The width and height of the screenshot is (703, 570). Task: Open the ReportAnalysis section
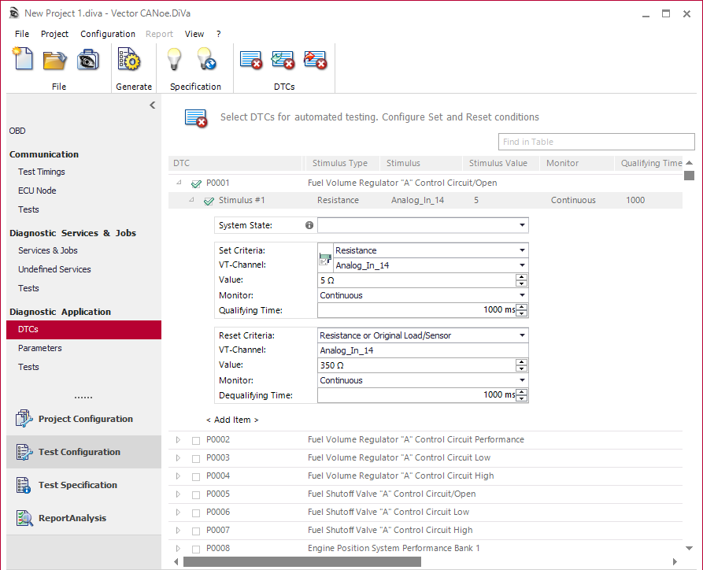83,518
